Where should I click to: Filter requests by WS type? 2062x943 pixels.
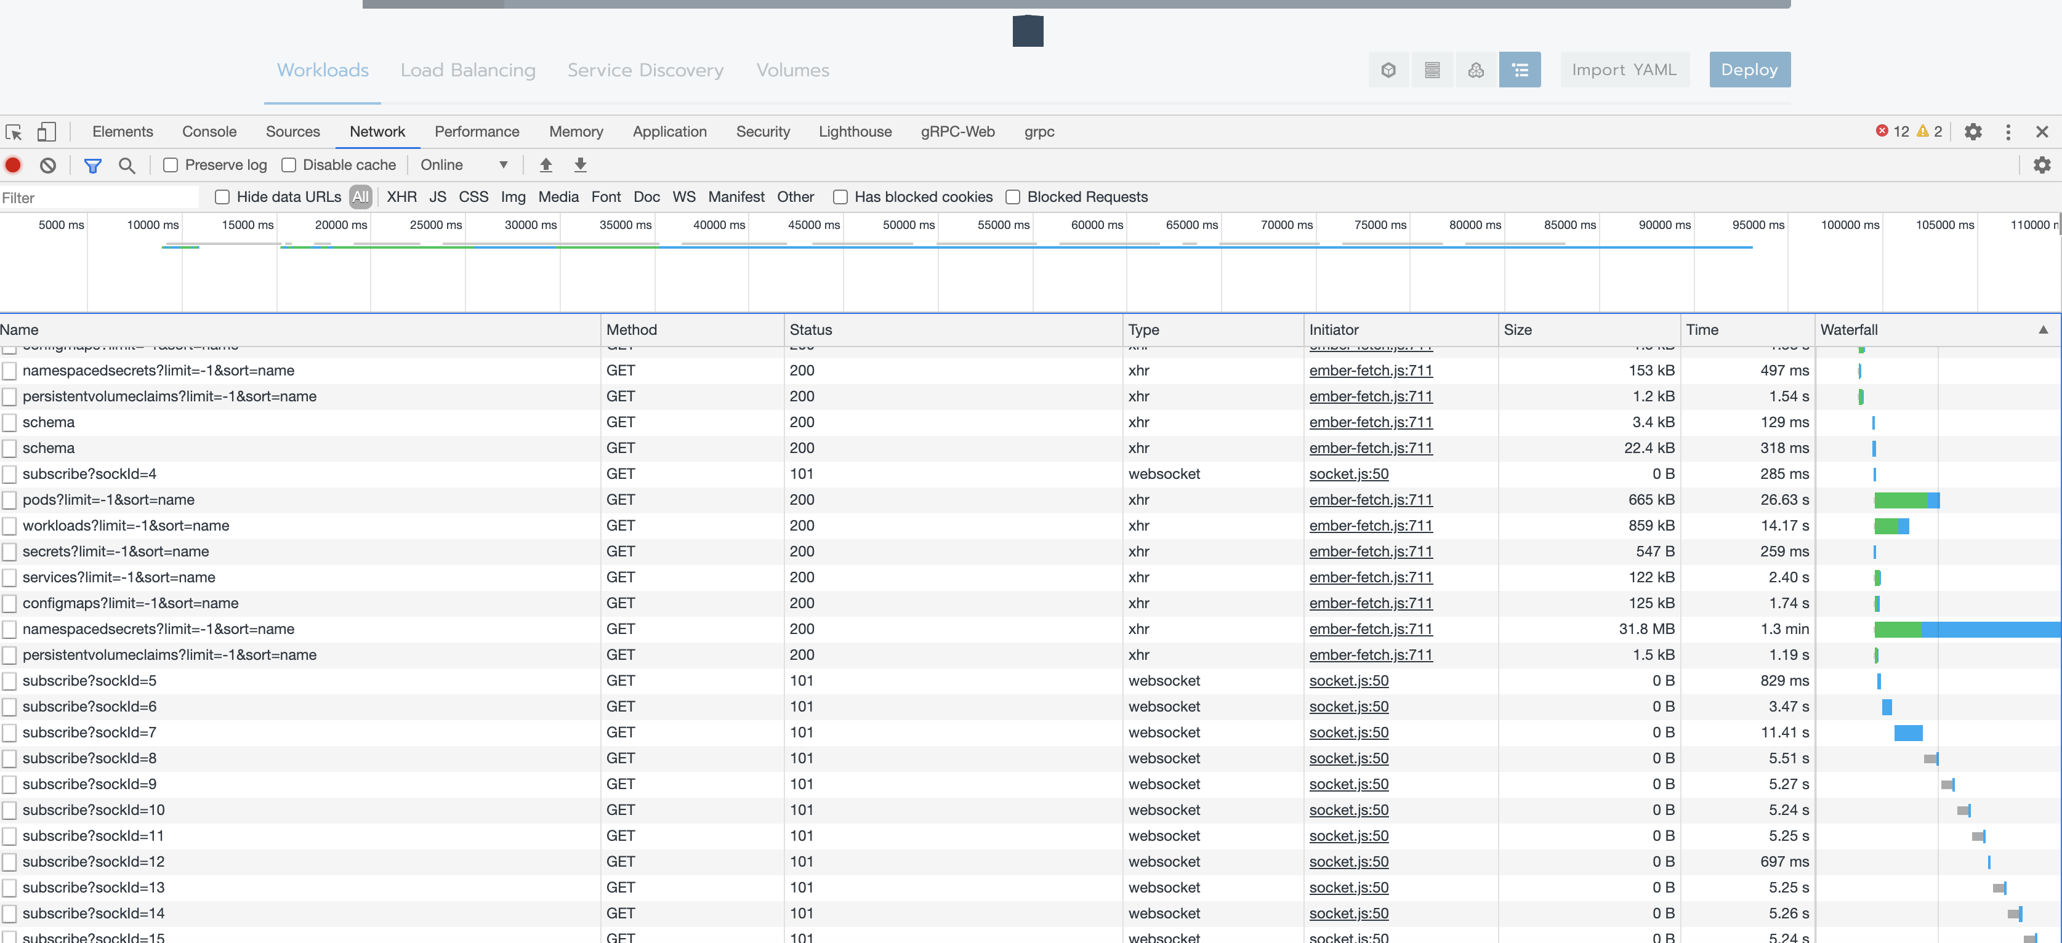click(x=683, y=196)
